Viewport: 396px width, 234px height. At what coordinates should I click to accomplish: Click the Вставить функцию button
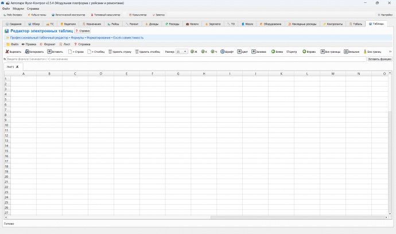coord(379,59)
